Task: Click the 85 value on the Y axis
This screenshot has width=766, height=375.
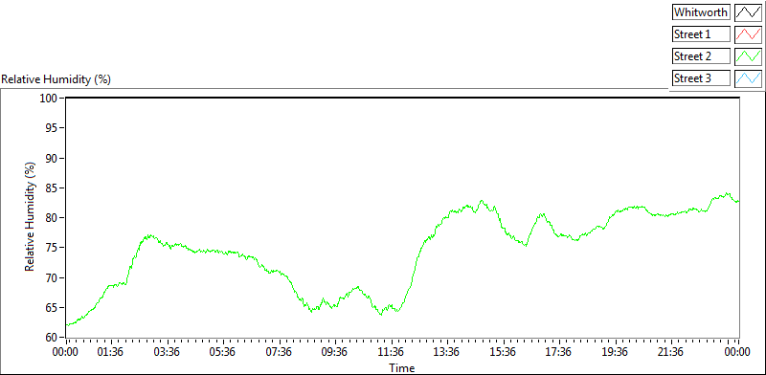Action: coord(53,188)
